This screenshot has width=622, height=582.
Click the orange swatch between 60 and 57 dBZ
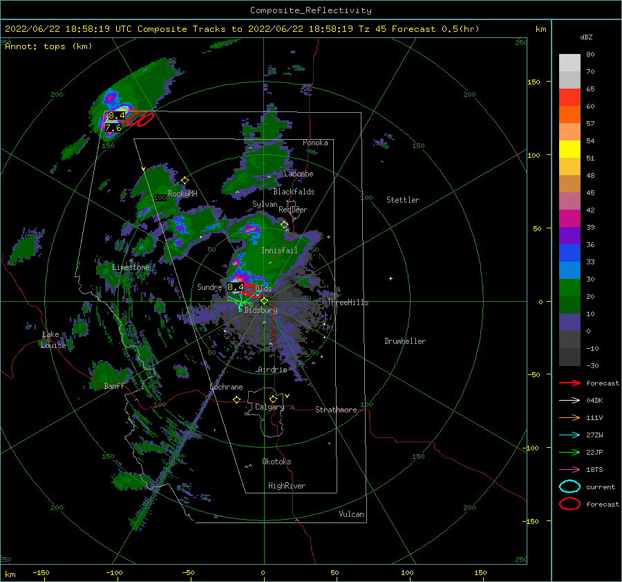click(569, 114)
